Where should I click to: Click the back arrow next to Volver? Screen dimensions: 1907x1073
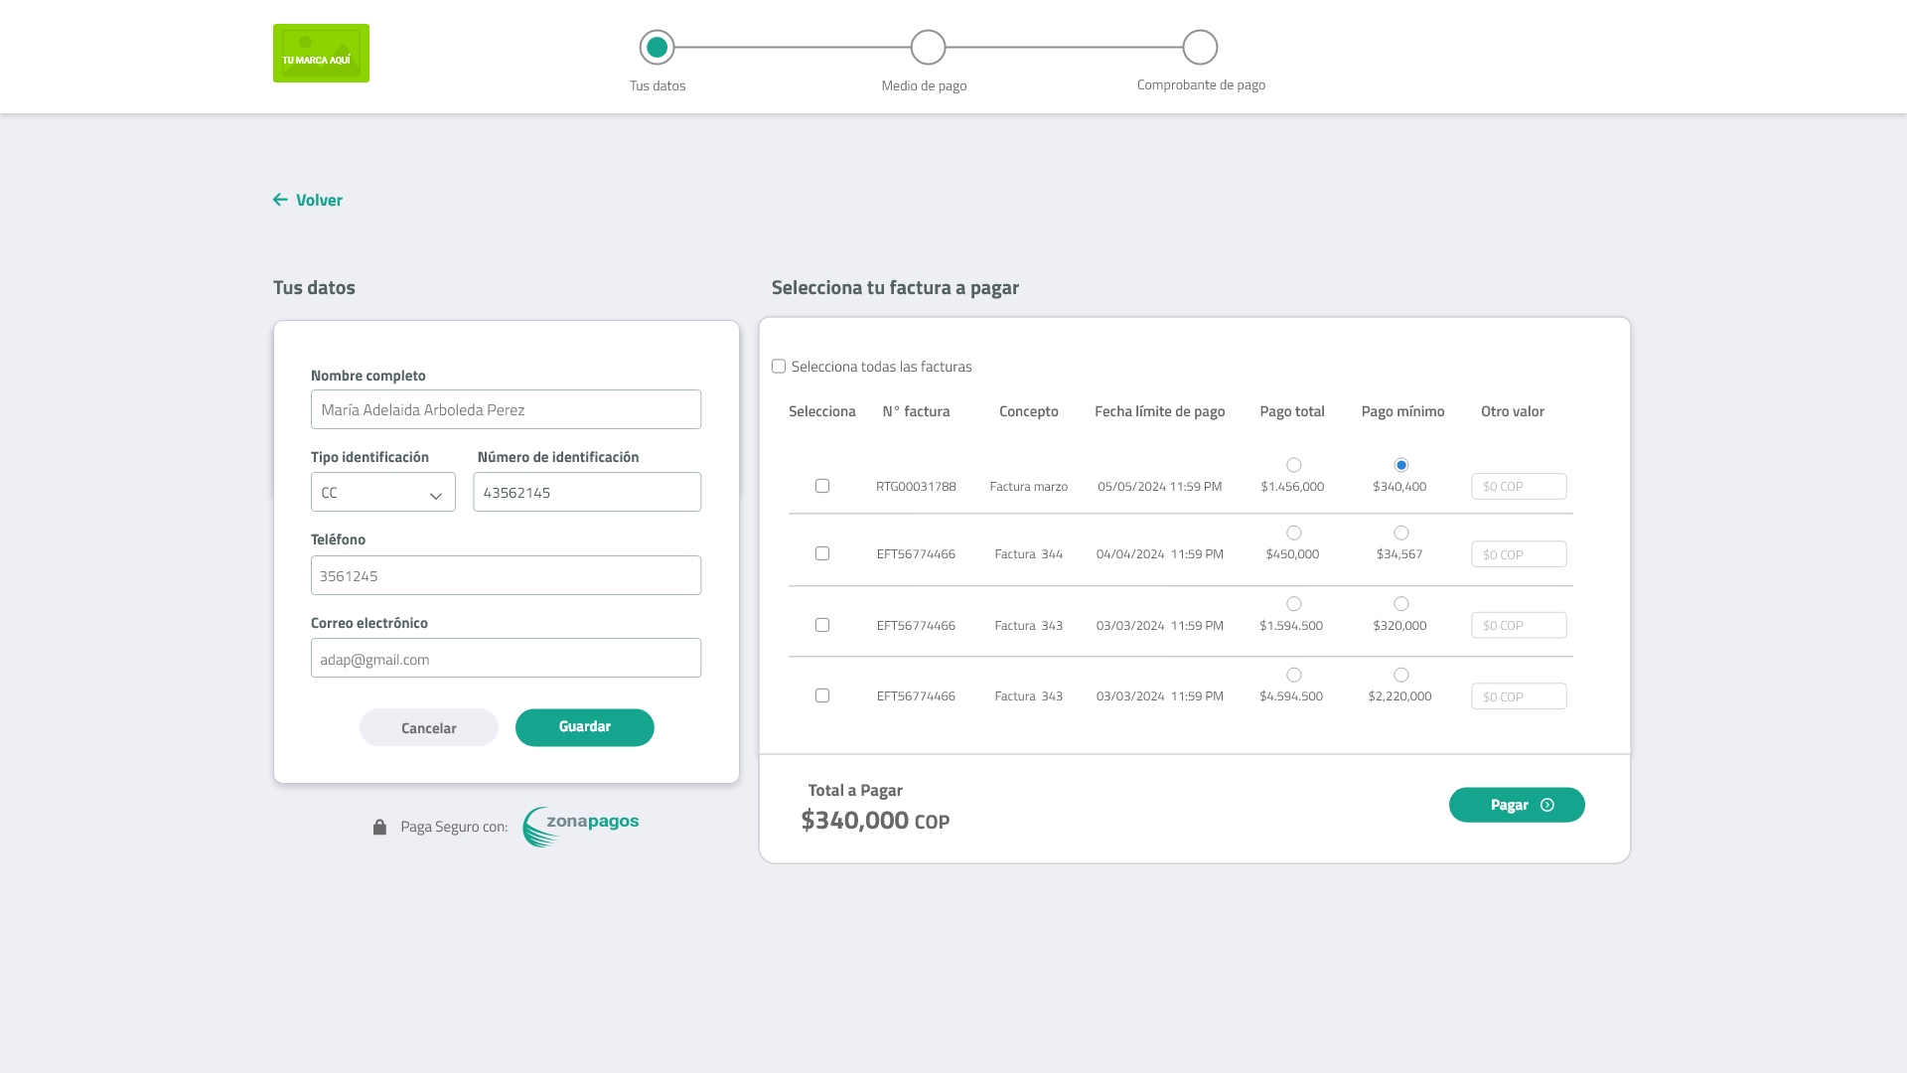(x=280, y=200)
